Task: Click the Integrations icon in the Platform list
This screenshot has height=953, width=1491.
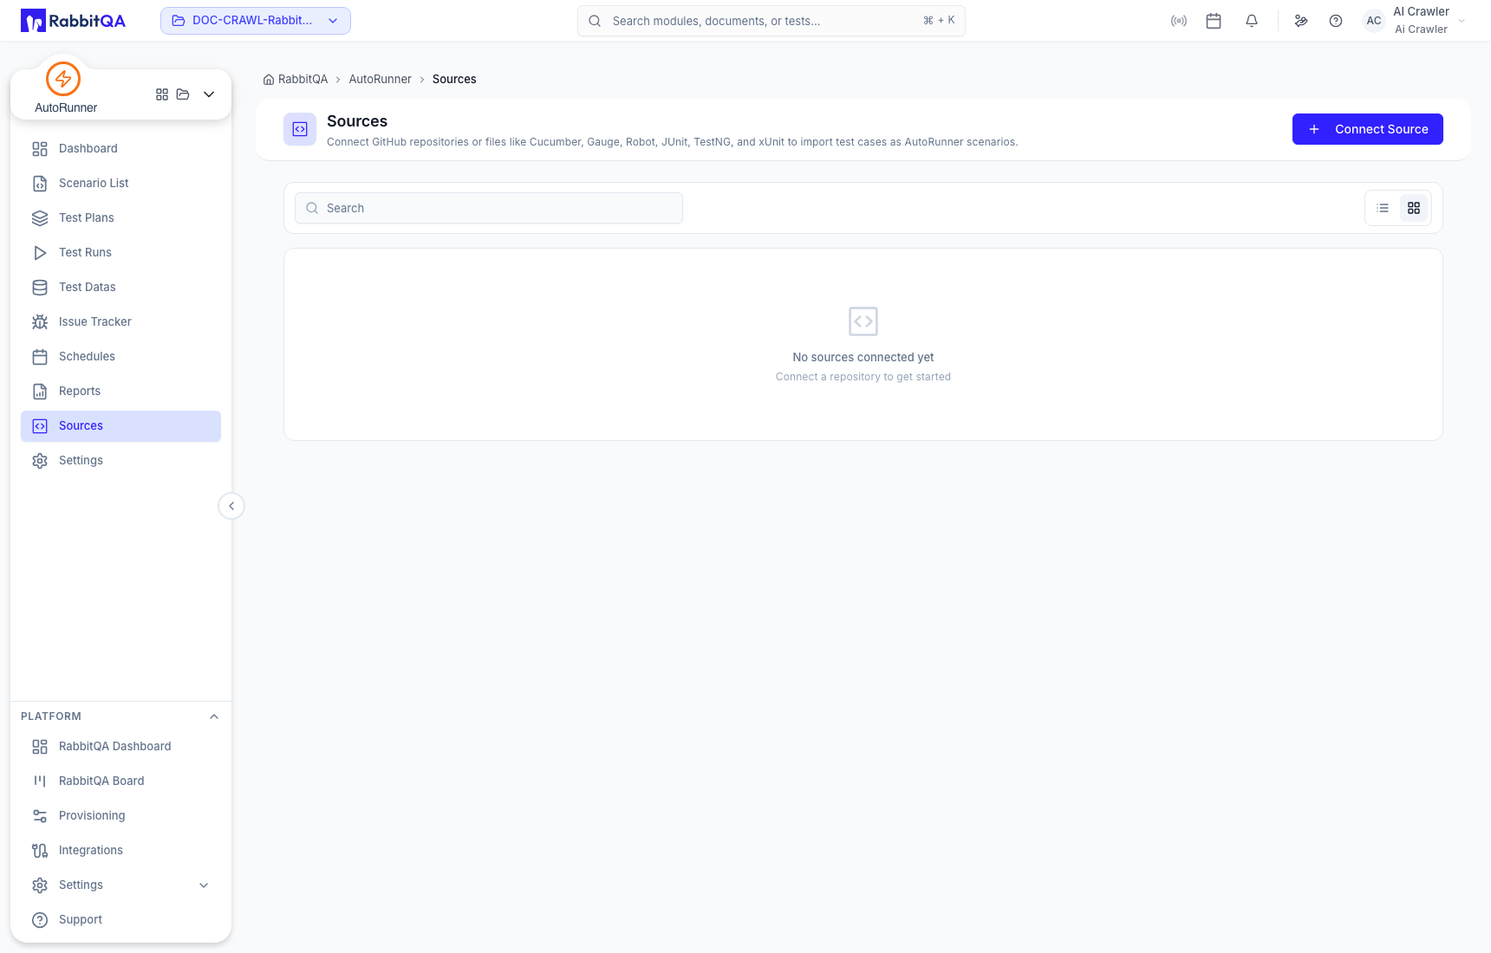Action: (40, 851)
